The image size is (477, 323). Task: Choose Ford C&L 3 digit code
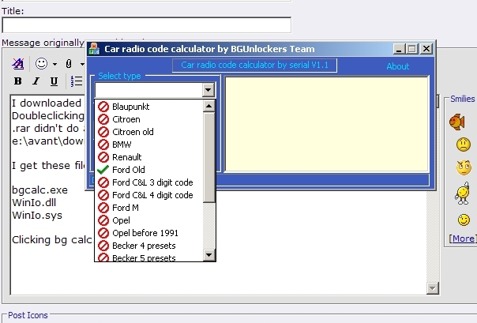pos(149,182)
